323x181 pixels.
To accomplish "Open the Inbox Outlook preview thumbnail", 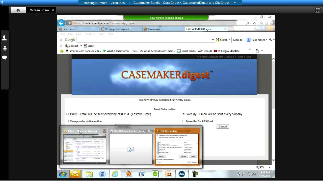I will pos(85,149).
